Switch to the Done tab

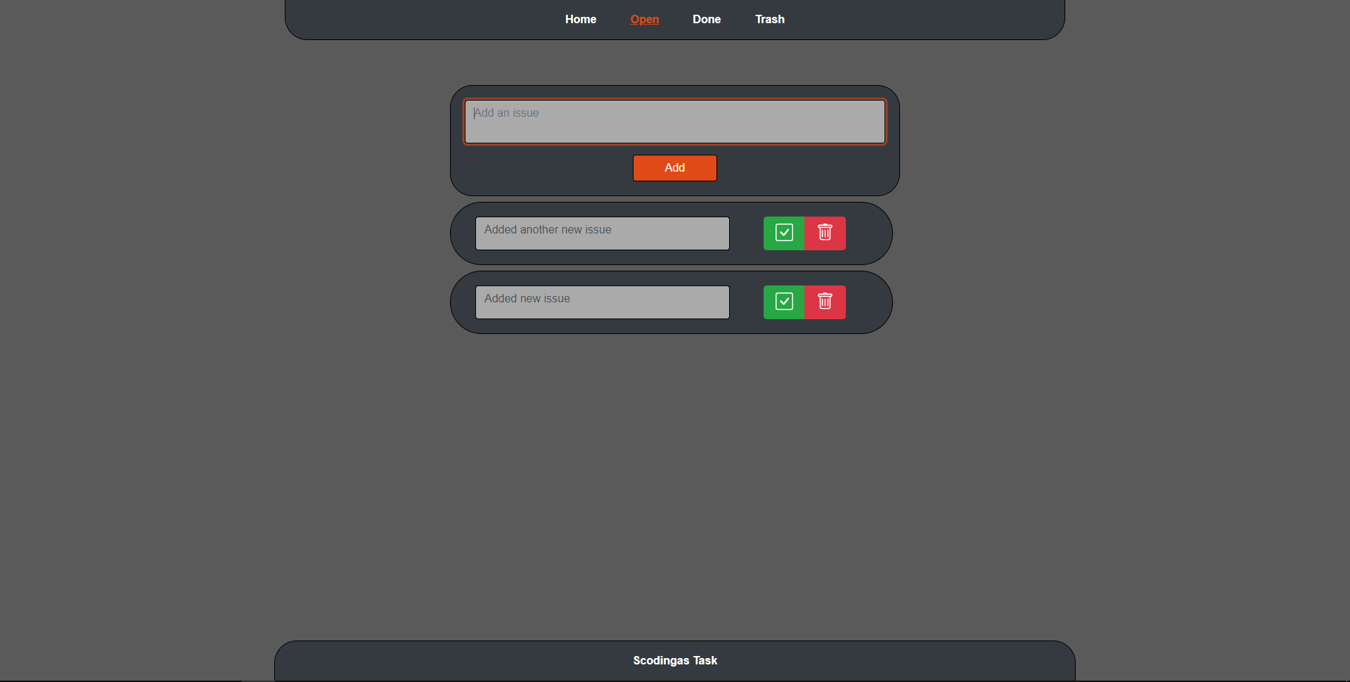coord(707,19)
